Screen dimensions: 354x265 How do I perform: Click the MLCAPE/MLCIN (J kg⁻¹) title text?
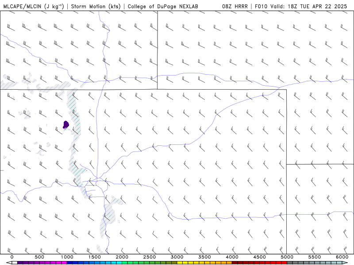point(34,6)
